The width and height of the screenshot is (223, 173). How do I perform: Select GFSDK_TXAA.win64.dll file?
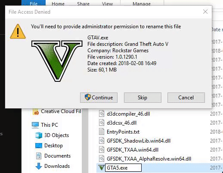pyautogui.click(x=133, y=150)
